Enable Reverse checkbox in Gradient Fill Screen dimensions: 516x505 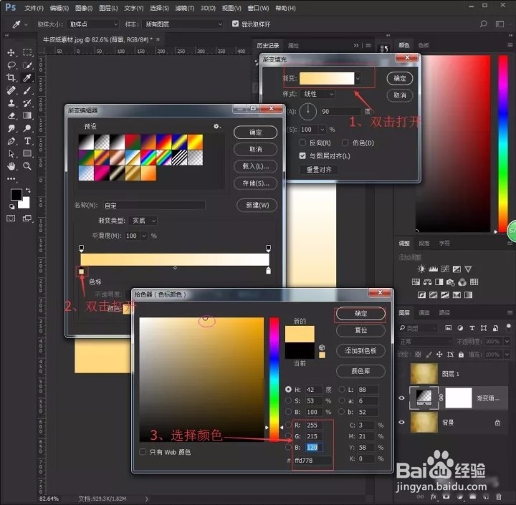[x=302, y=143]
